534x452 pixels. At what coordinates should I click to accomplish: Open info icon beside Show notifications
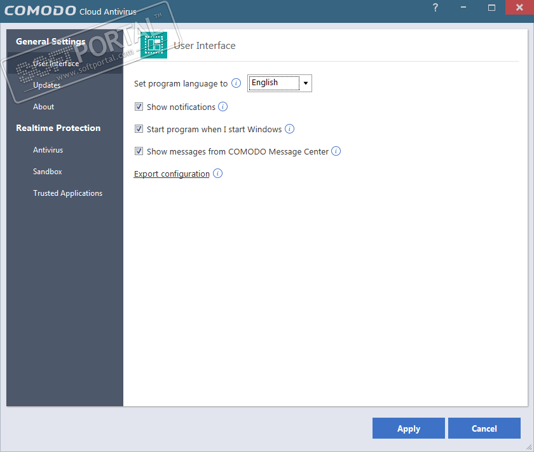click(222, 107)
